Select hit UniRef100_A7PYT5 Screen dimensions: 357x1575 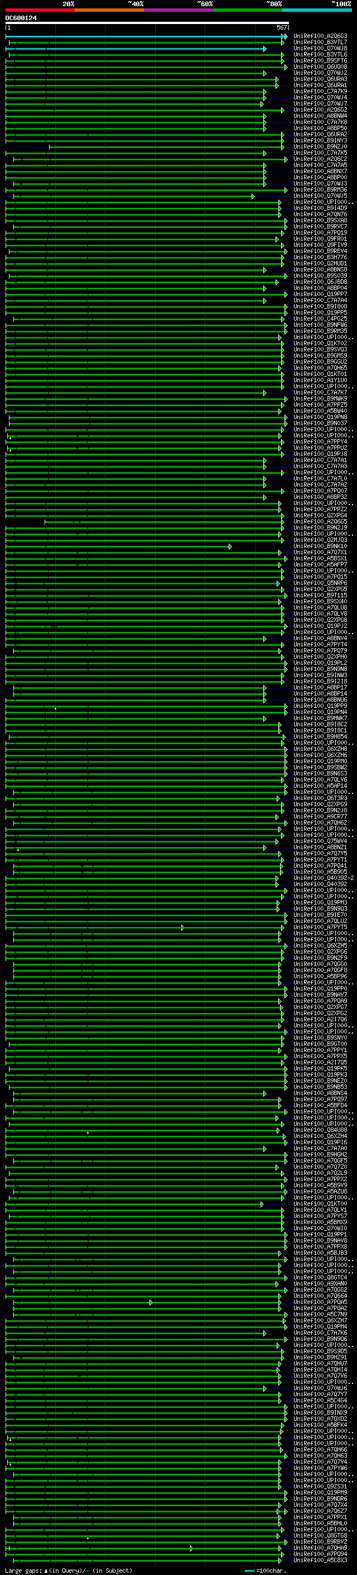320,927
